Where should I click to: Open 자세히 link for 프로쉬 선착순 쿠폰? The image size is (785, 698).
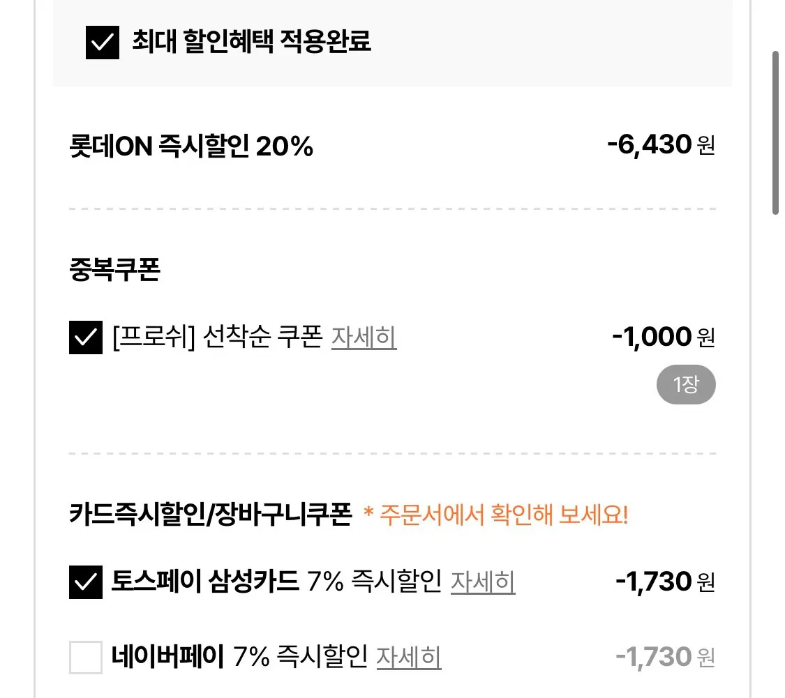click(364, 337)
